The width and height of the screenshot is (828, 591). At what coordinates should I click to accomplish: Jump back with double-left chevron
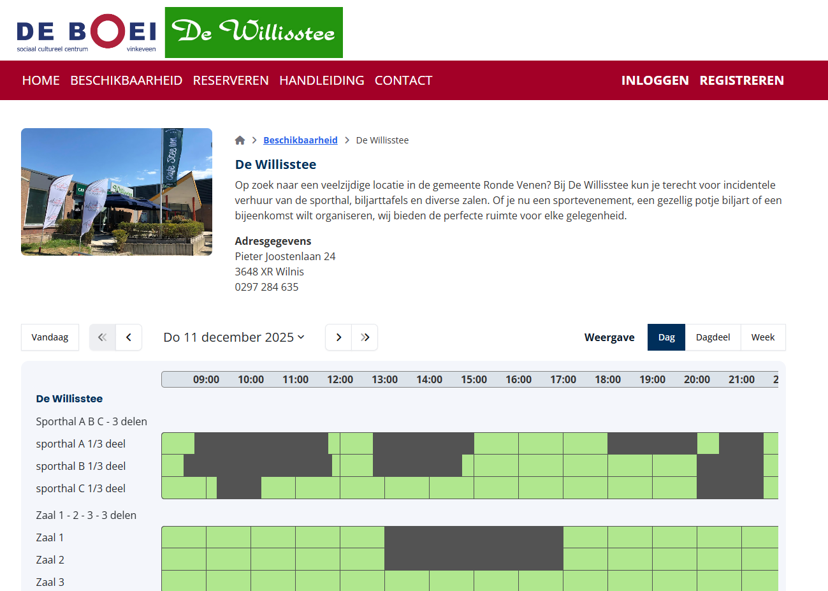(x=102, y=337)
